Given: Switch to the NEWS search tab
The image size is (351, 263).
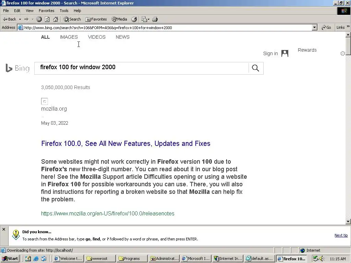Looking at the screenshot, I should tap(122, 37).
